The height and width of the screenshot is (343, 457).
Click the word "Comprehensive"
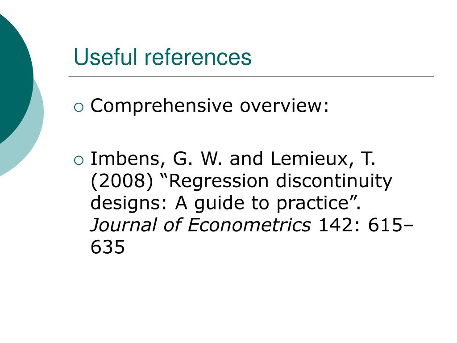(x=162, y=106)
